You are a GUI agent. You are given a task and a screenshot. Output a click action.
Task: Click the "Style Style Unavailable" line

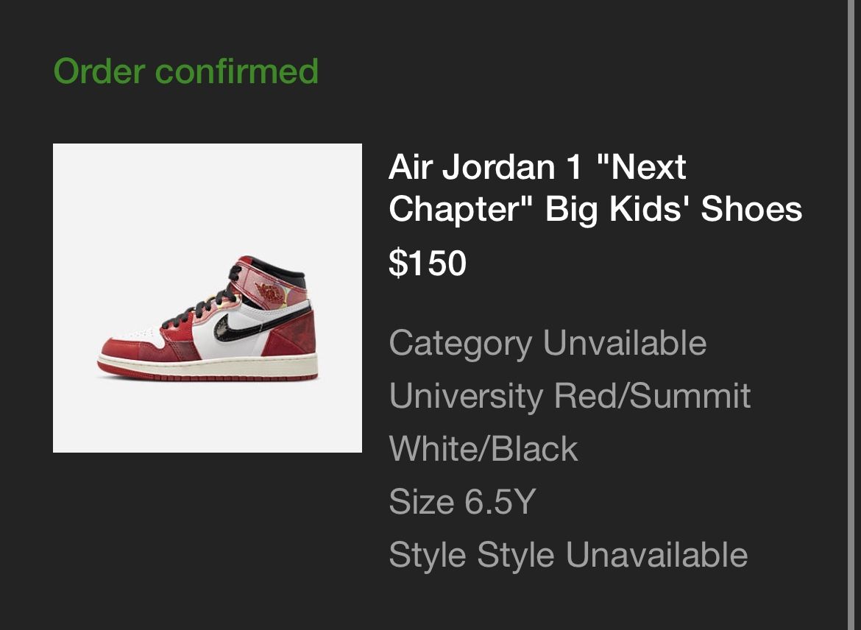[x=568, y=556]
